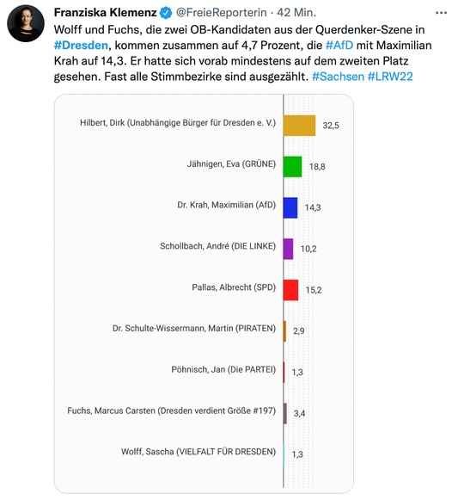
Task: Open the tweet's three-dot more menu
Action: pyautogui.click(x=441, y=13)
